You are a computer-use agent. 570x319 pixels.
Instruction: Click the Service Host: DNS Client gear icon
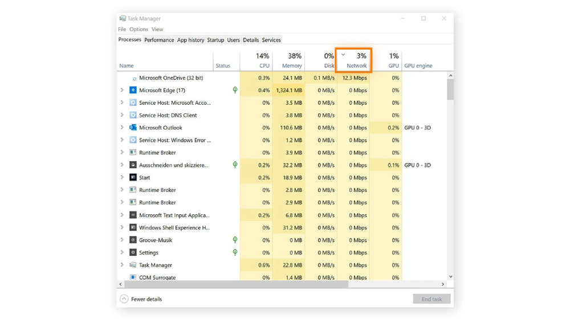click(133, 115)
